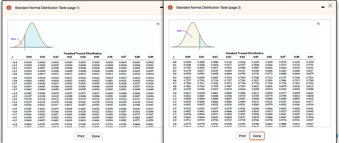Click the cell value 0.9332
This screenshot has height=143, width=339.
click(x=188, y=109)
